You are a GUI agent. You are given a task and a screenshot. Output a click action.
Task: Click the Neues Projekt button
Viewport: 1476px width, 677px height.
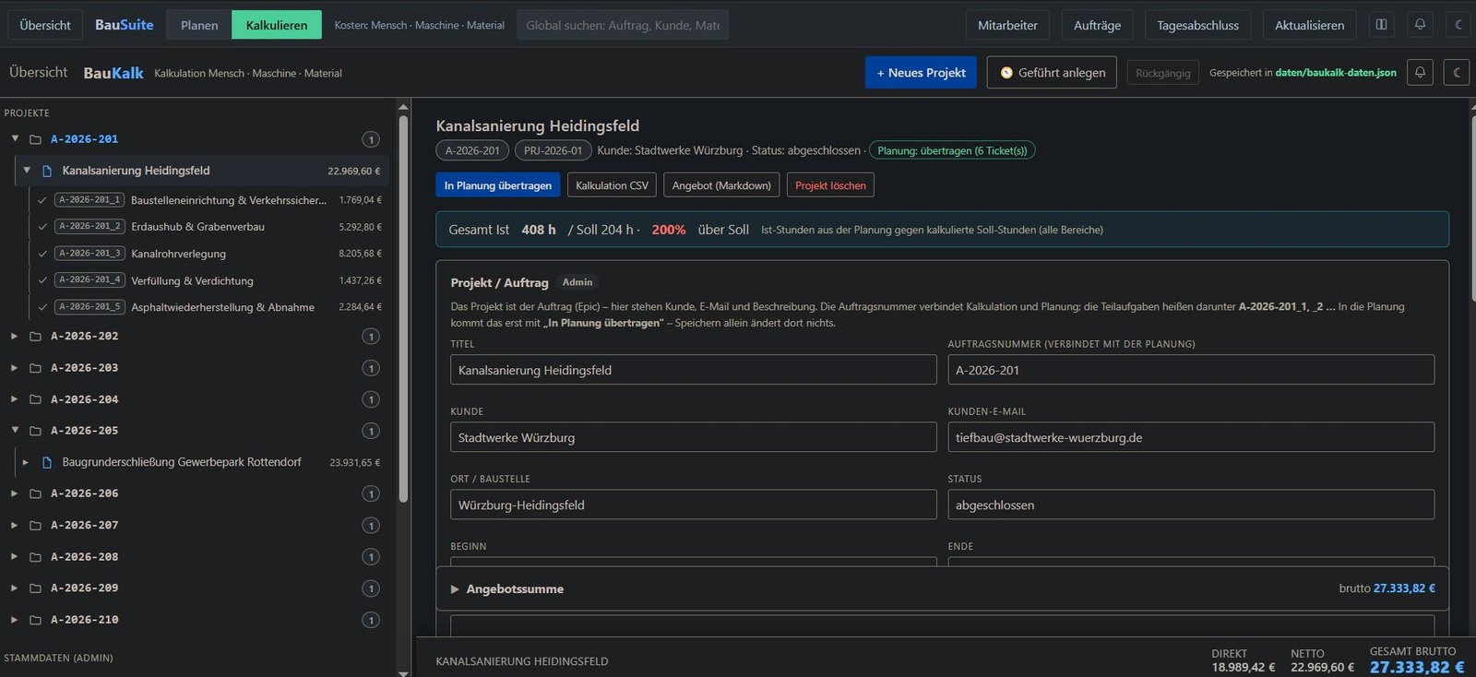click(921, 72)
